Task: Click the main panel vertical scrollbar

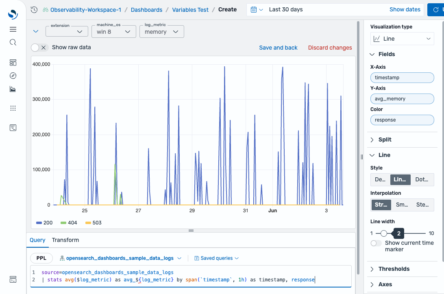Action: [358, 147]
